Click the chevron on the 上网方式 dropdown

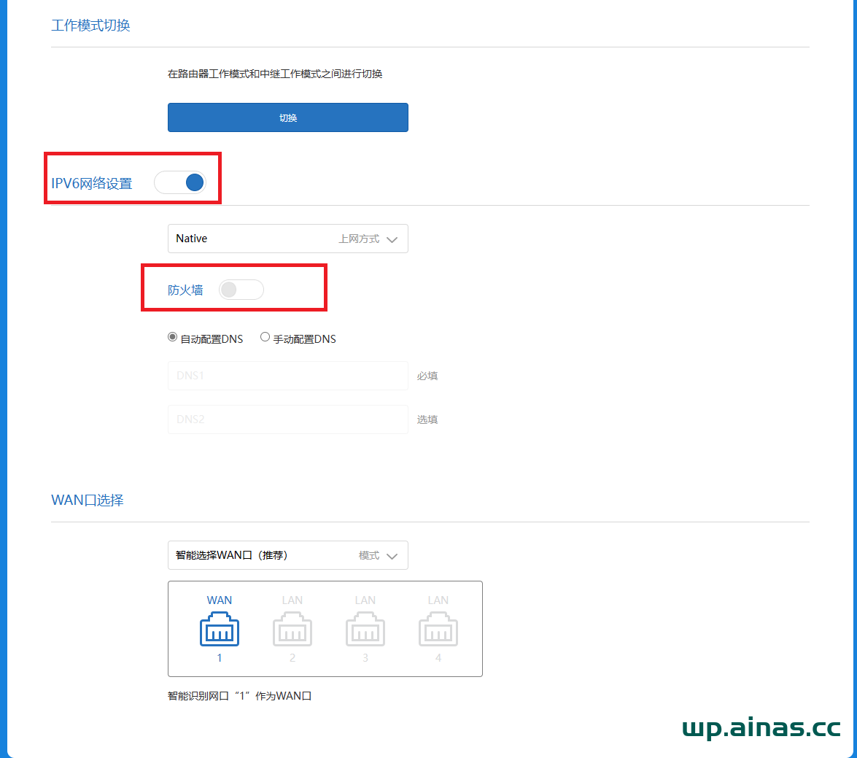pyautogui.click(x=392, y=239)
